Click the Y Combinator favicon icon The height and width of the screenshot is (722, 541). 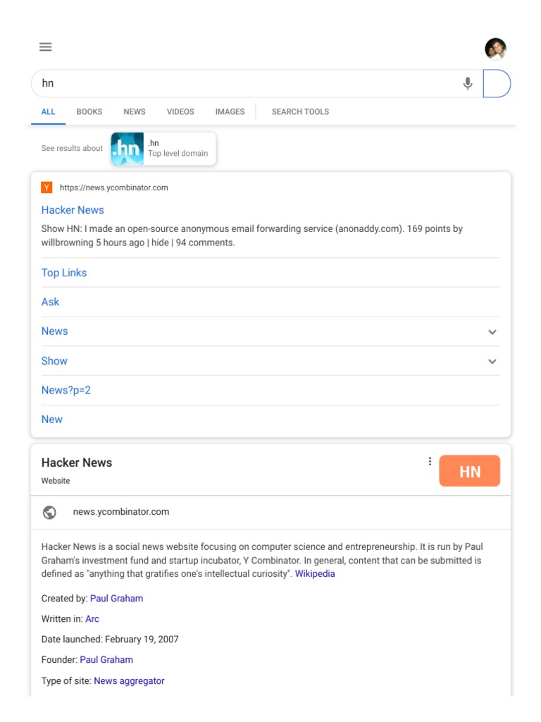(x=46, y=188)
